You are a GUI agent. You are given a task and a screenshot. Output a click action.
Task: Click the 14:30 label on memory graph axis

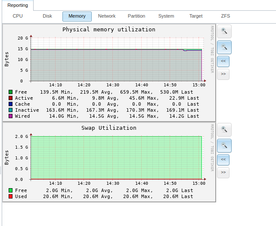pos(113,85)
